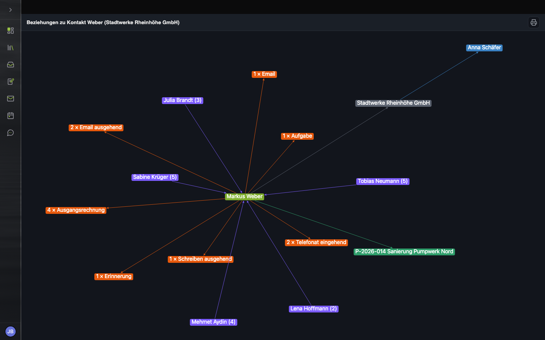545x340 pixels.
Task: Select the Anna Schäfer node
Action: coord(484,48)
